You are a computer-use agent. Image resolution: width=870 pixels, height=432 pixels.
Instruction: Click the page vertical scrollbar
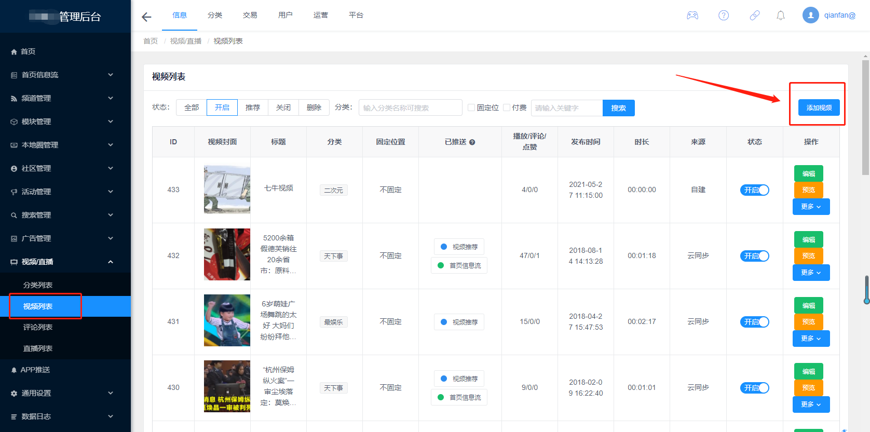[x=865, y=117]
